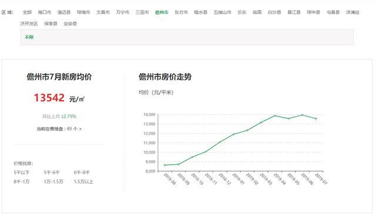The height and width of the screenshot is (216, 376).
Task: Click the 2019-04 peak data point
Action: tap(275, 115)
